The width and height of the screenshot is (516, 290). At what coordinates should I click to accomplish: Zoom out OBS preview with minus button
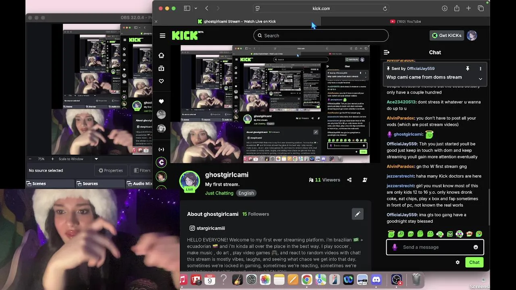30,159
